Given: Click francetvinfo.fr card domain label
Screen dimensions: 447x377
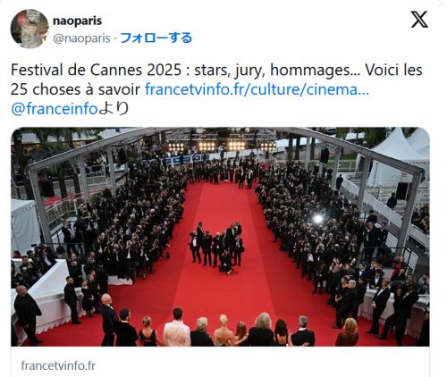Looking at the screenshot, I should coord(58,365).
